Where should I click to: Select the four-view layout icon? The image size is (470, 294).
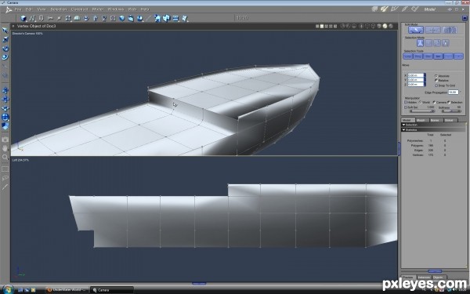click(335, 27)
